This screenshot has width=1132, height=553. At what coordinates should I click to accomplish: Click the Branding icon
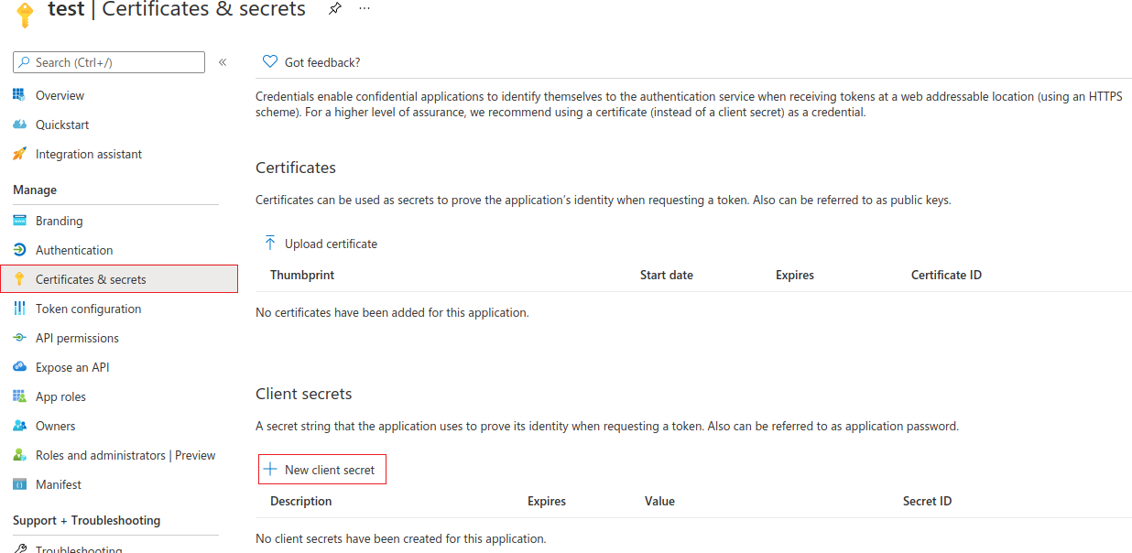point(19,221)
